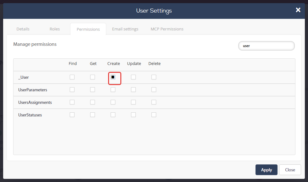308x182 pixels.
Task: Click the Create column header
Action: (113, 63)
